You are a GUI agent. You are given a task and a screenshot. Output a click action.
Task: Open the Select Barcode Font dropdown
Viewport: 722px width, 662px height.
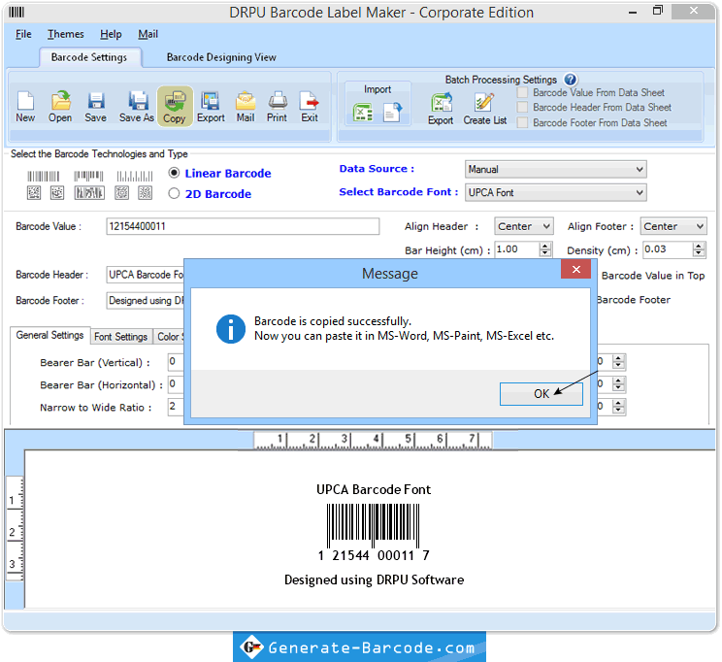tap(556, 192)
